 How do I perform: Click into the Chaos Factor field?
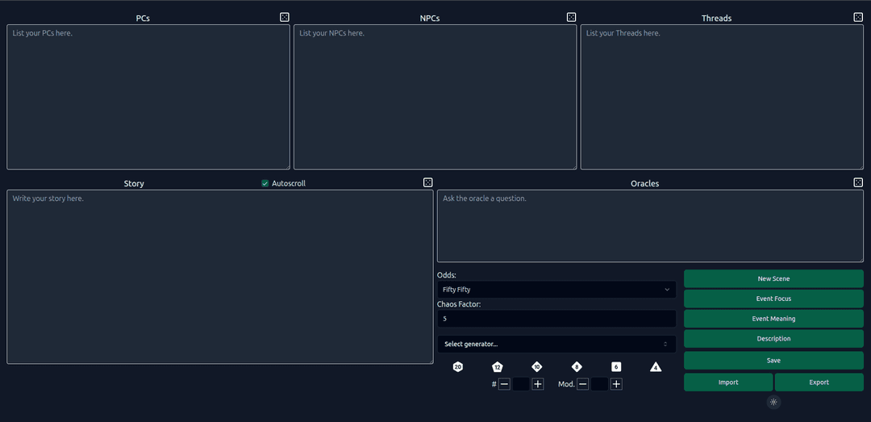pyautogui.click(x=556, y=319)
